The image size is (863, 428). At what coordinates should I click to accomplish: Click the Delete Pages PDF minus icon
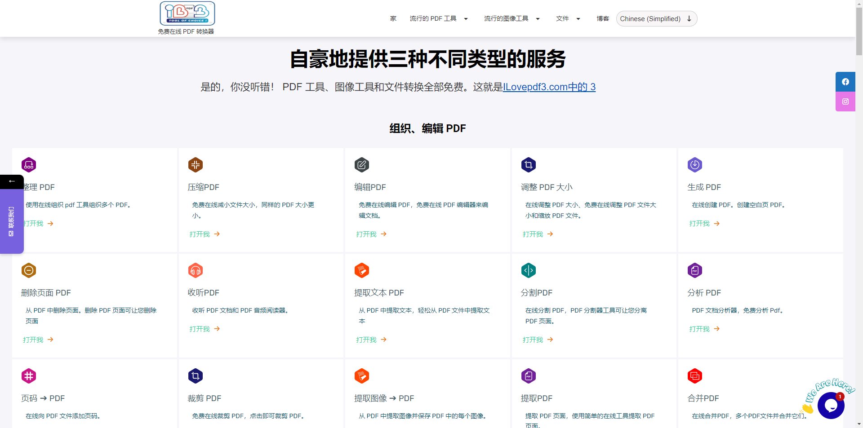pos(29,270)
